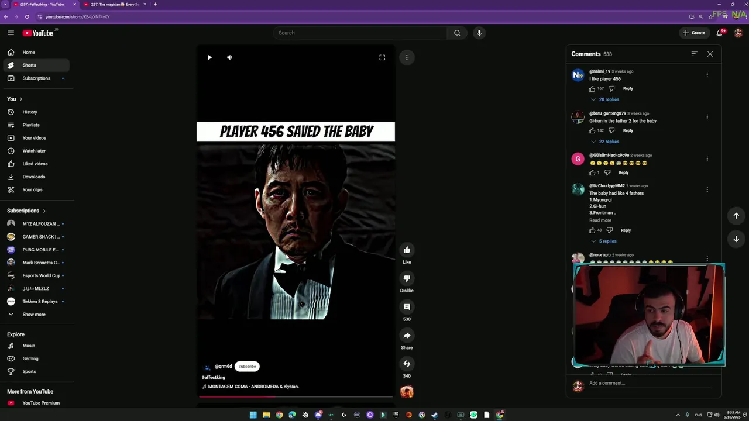This screenshot has width=749, height=421.
Task: Open the Short's three-dot more options
Action: 407,57
